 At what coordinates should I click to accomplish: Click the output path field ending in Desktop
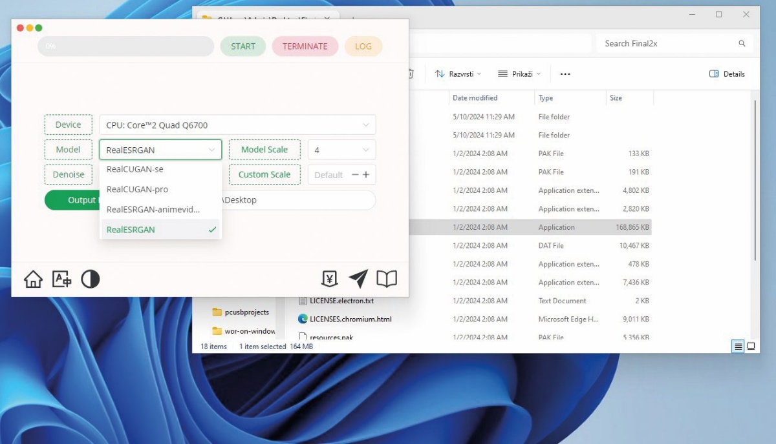click(x=298, y=200)
